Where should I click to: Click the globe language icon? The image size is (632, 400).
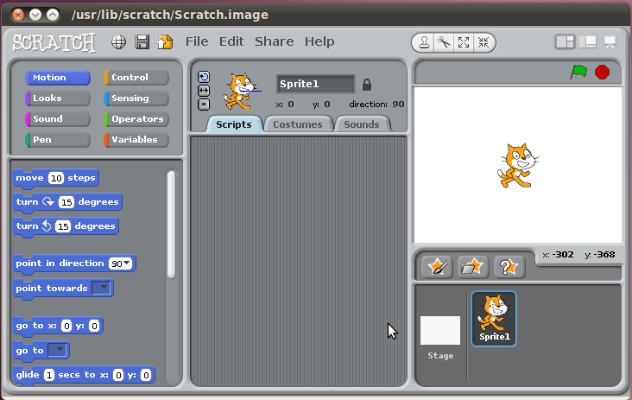click(118, 42)
